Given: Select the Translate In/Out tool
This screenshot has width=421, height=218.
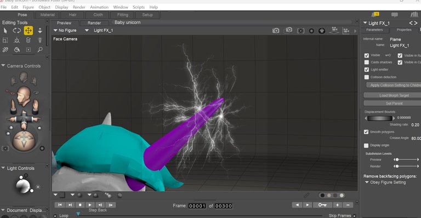Looking at the screenshot, I should 40,31.
